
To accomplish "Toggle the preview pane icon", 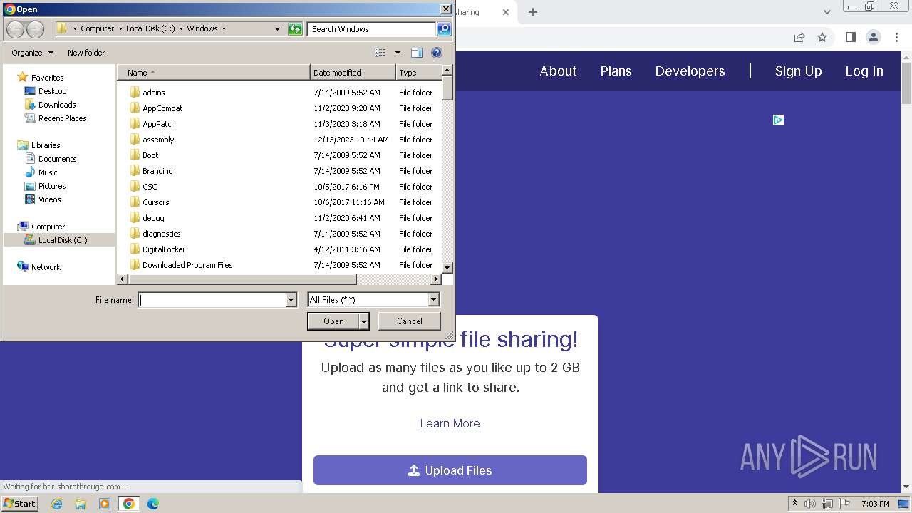I will [x=417, y=53].
